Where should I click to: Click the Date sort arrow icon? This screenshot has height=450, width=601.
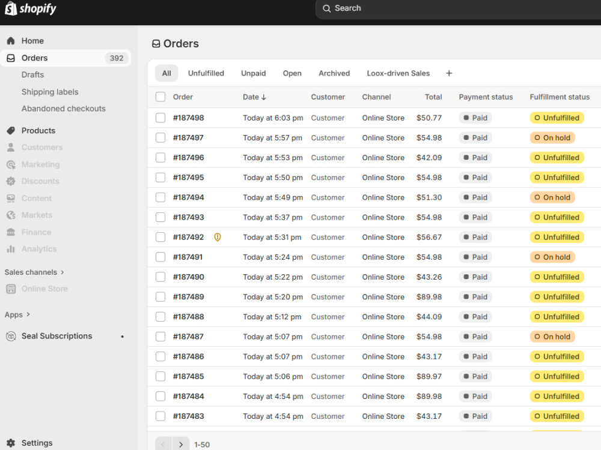point(264,97)
